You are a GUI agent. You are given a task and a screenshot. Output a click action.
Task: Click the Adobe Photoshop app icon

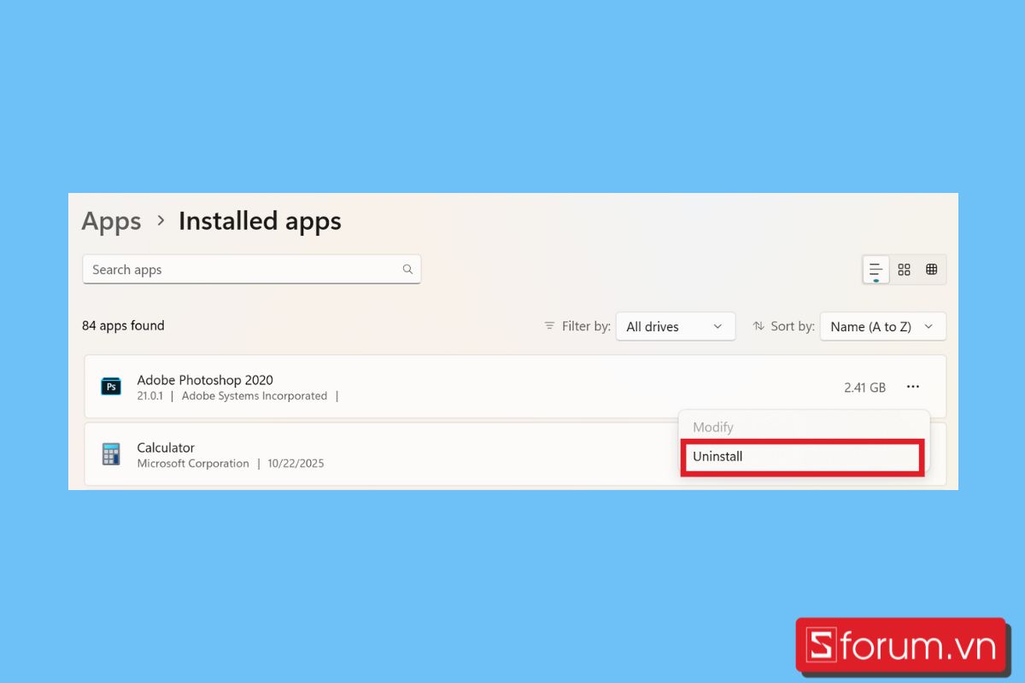tap(111, 387)
